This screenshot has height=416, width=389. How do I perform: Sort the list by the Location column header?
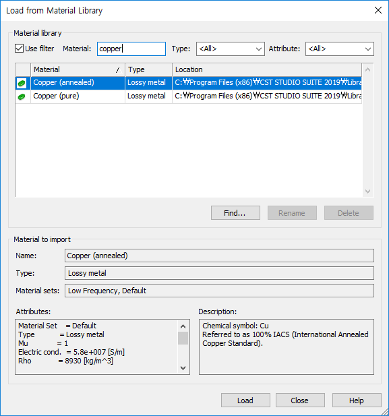267,69
